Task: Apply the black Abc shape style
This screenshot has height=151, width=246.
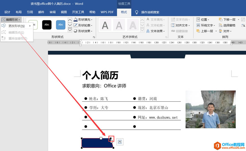Action: tap(47, 25)
